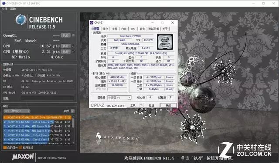Expand the 细节 details button
The height and width of the screenshot is (163, 279).
[x=73, y=111]
